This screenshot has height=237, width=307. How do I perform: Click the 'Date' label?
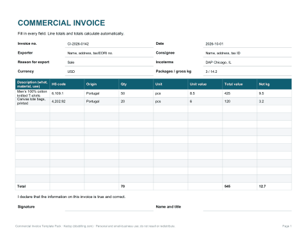[x=160, y=43]
